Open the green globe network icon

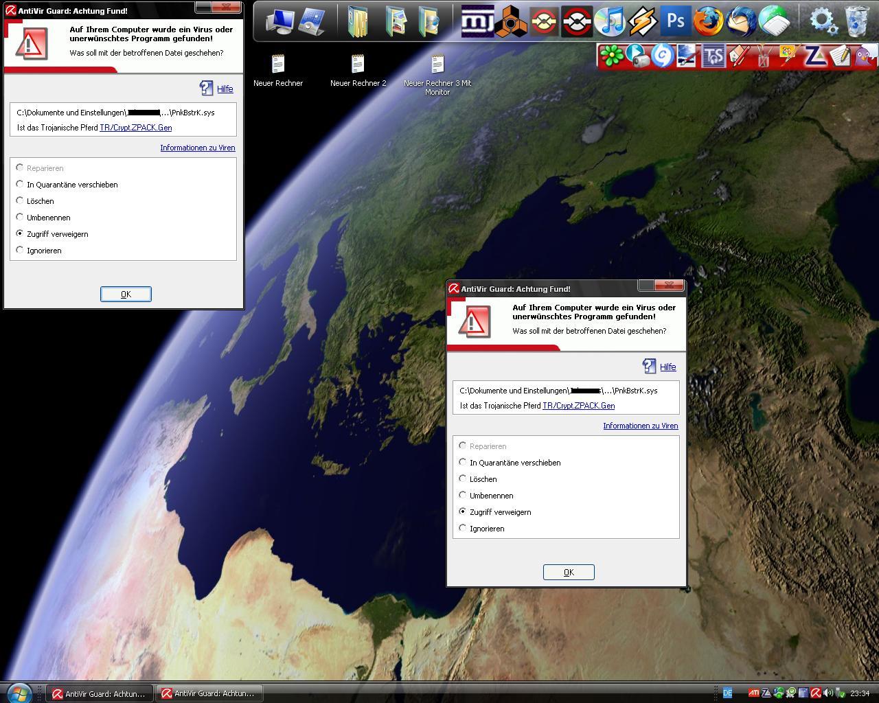click(x=774, y=21)
